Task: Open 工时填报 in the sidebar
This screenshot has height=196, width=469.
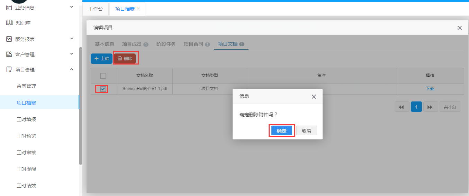Action: (26, 119)
